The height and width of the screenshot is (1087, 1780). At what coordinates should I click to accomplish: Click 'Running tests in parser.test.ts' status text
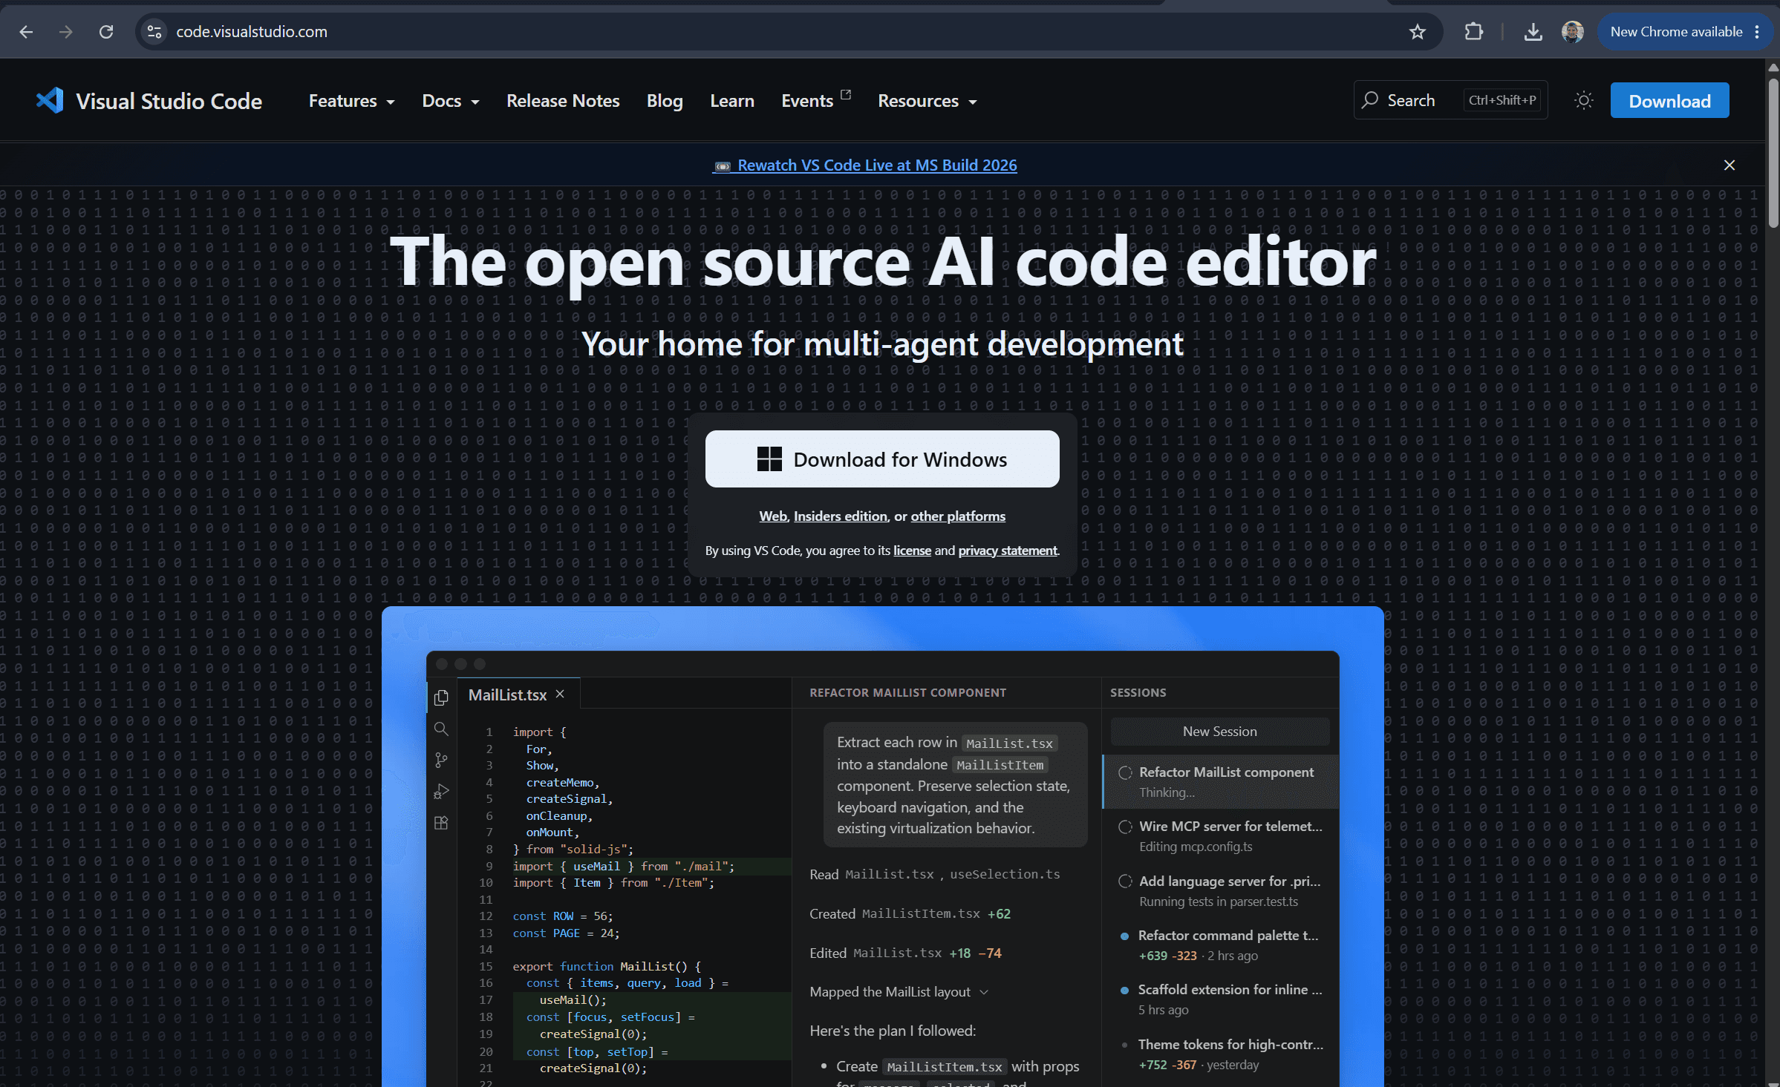pyautogui.click(x=1219, y=902)
